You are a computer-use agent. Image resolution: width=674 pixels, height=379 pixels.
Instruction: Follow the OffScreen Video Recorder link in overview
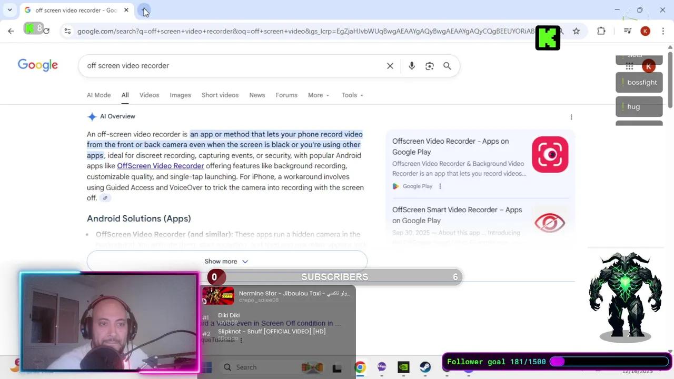(160, 166)
